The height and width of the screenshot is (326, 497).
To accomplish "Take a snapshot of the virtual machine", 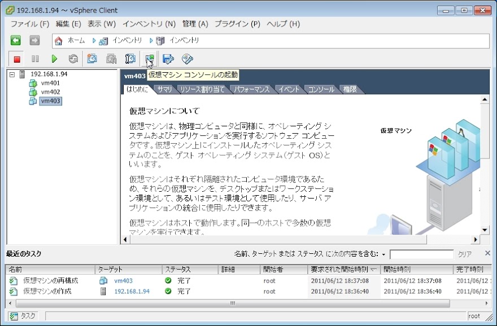I will [x=92, y=59].
